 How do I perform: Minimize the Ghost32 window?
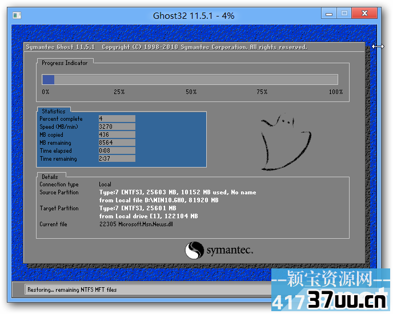click(329, 13)
